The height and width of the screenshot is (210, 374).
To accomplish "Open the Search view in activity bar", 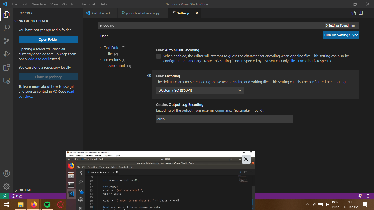I will (x=7, y=28).
